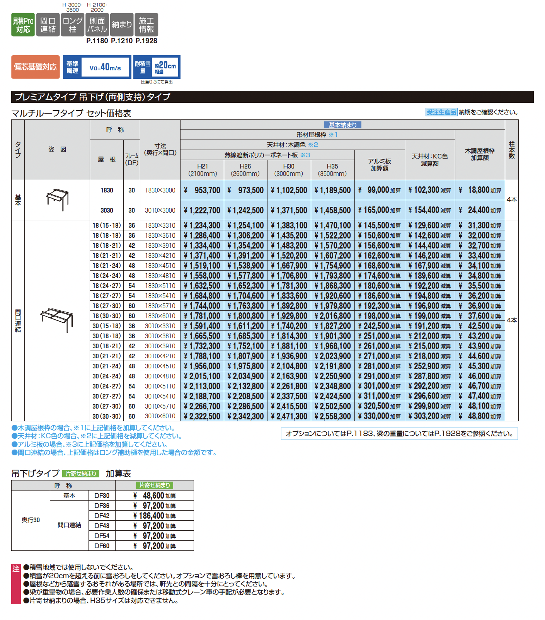Image resolution: width=545 pixels, height=620 pixels.
Task: Click the basic type carport illustration
Action: tap(57, 199)
